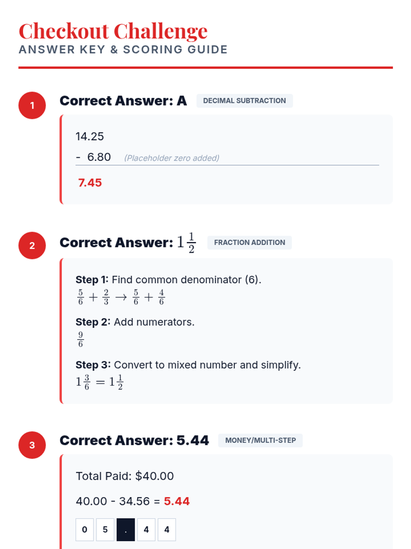The image size is (411, 549).
Task: Click the dark decimal point answer box
Action: [x=126, y=530]
